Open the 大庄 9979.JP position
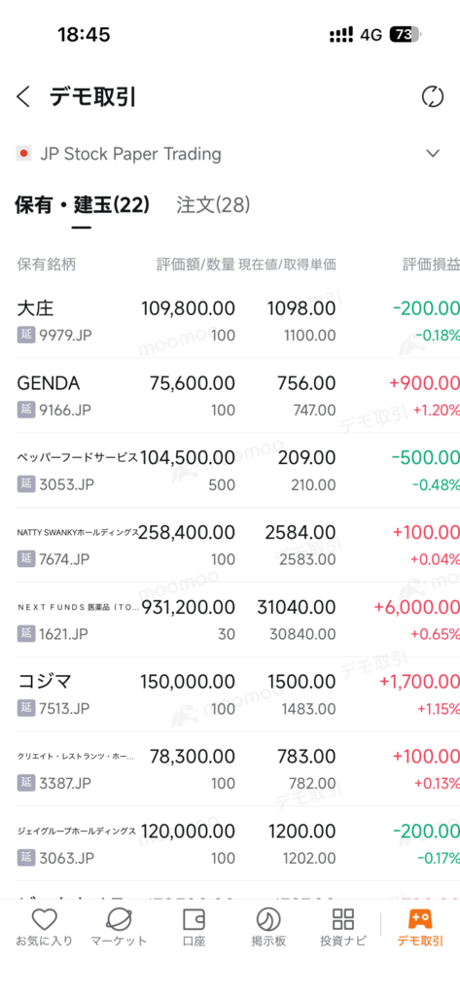 click(230, 321)
